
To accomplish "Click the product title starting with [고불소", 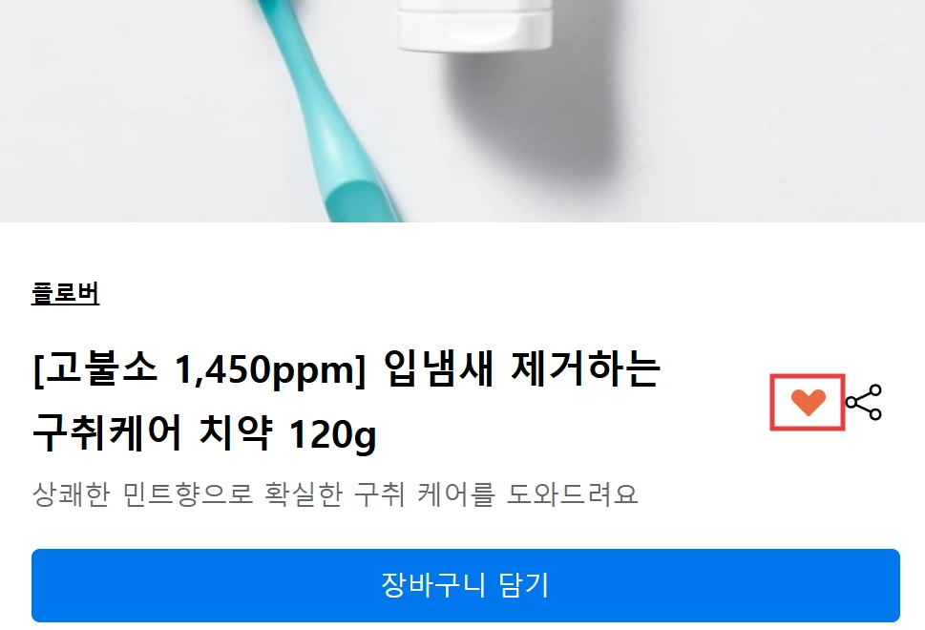I will [x=347, y=401].
